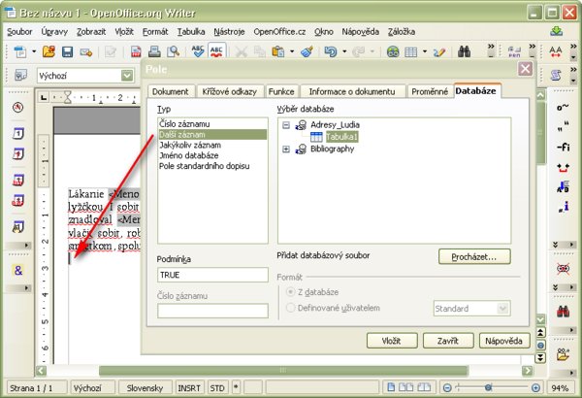Click the red binoculars icon in right sidebar

coord(563,311)
